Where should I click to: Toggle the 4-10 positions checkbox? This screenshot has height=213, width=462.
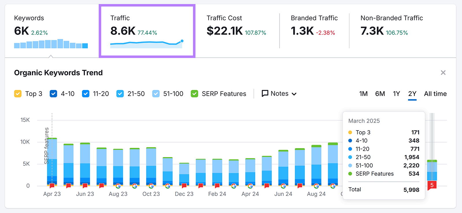[53, 94]
